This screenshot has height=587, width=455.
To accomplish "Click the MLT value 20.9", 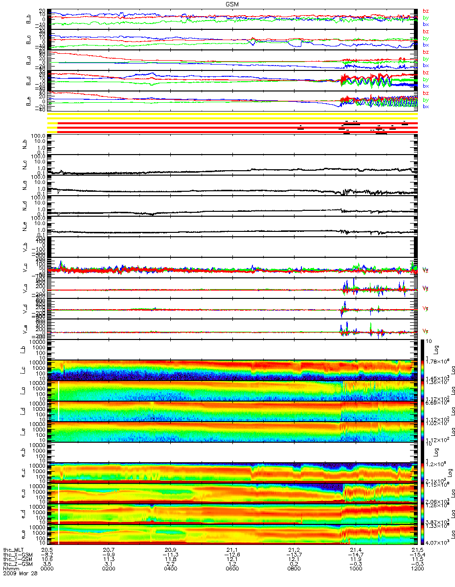I will [x=170, y=550].
